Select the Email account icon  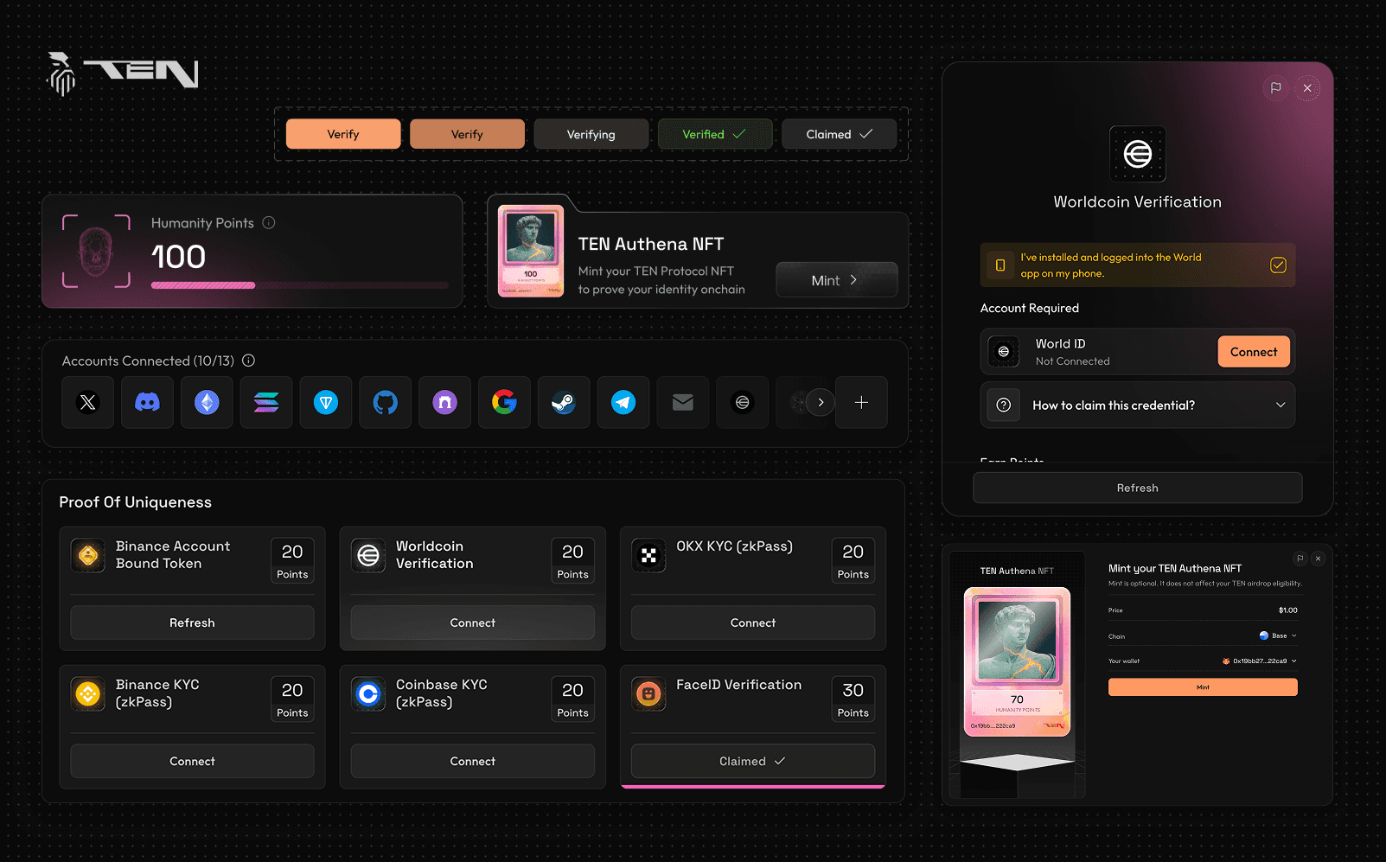683,402
